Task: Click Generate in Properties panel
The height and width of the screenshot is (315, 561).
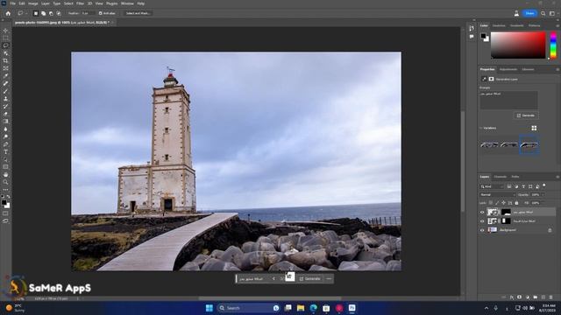Action: click(526, 115)
